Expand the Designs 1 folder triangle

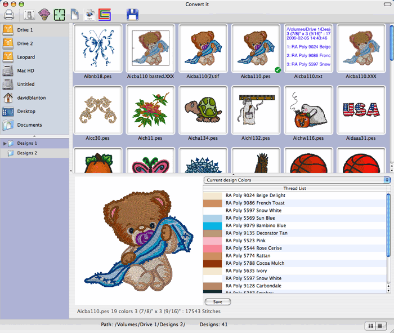5,143
